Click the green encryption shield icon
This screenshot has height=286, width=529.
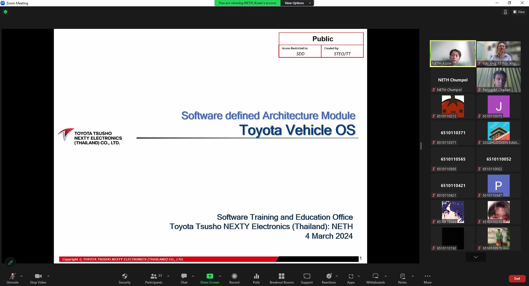(x=6, y=12)
